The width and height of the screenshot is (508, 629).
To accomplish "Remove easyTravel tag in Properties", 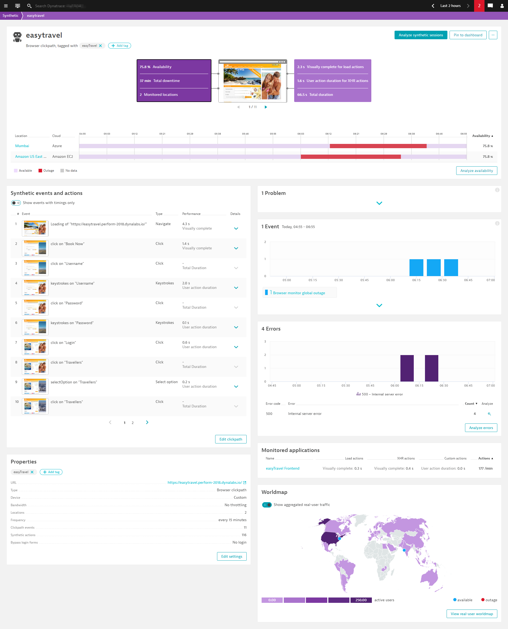I will 32,472.
